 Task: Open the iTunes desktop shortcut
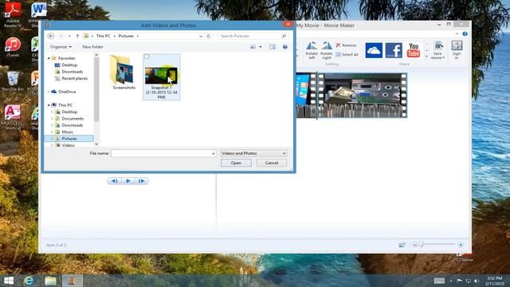tap(13, 47)
